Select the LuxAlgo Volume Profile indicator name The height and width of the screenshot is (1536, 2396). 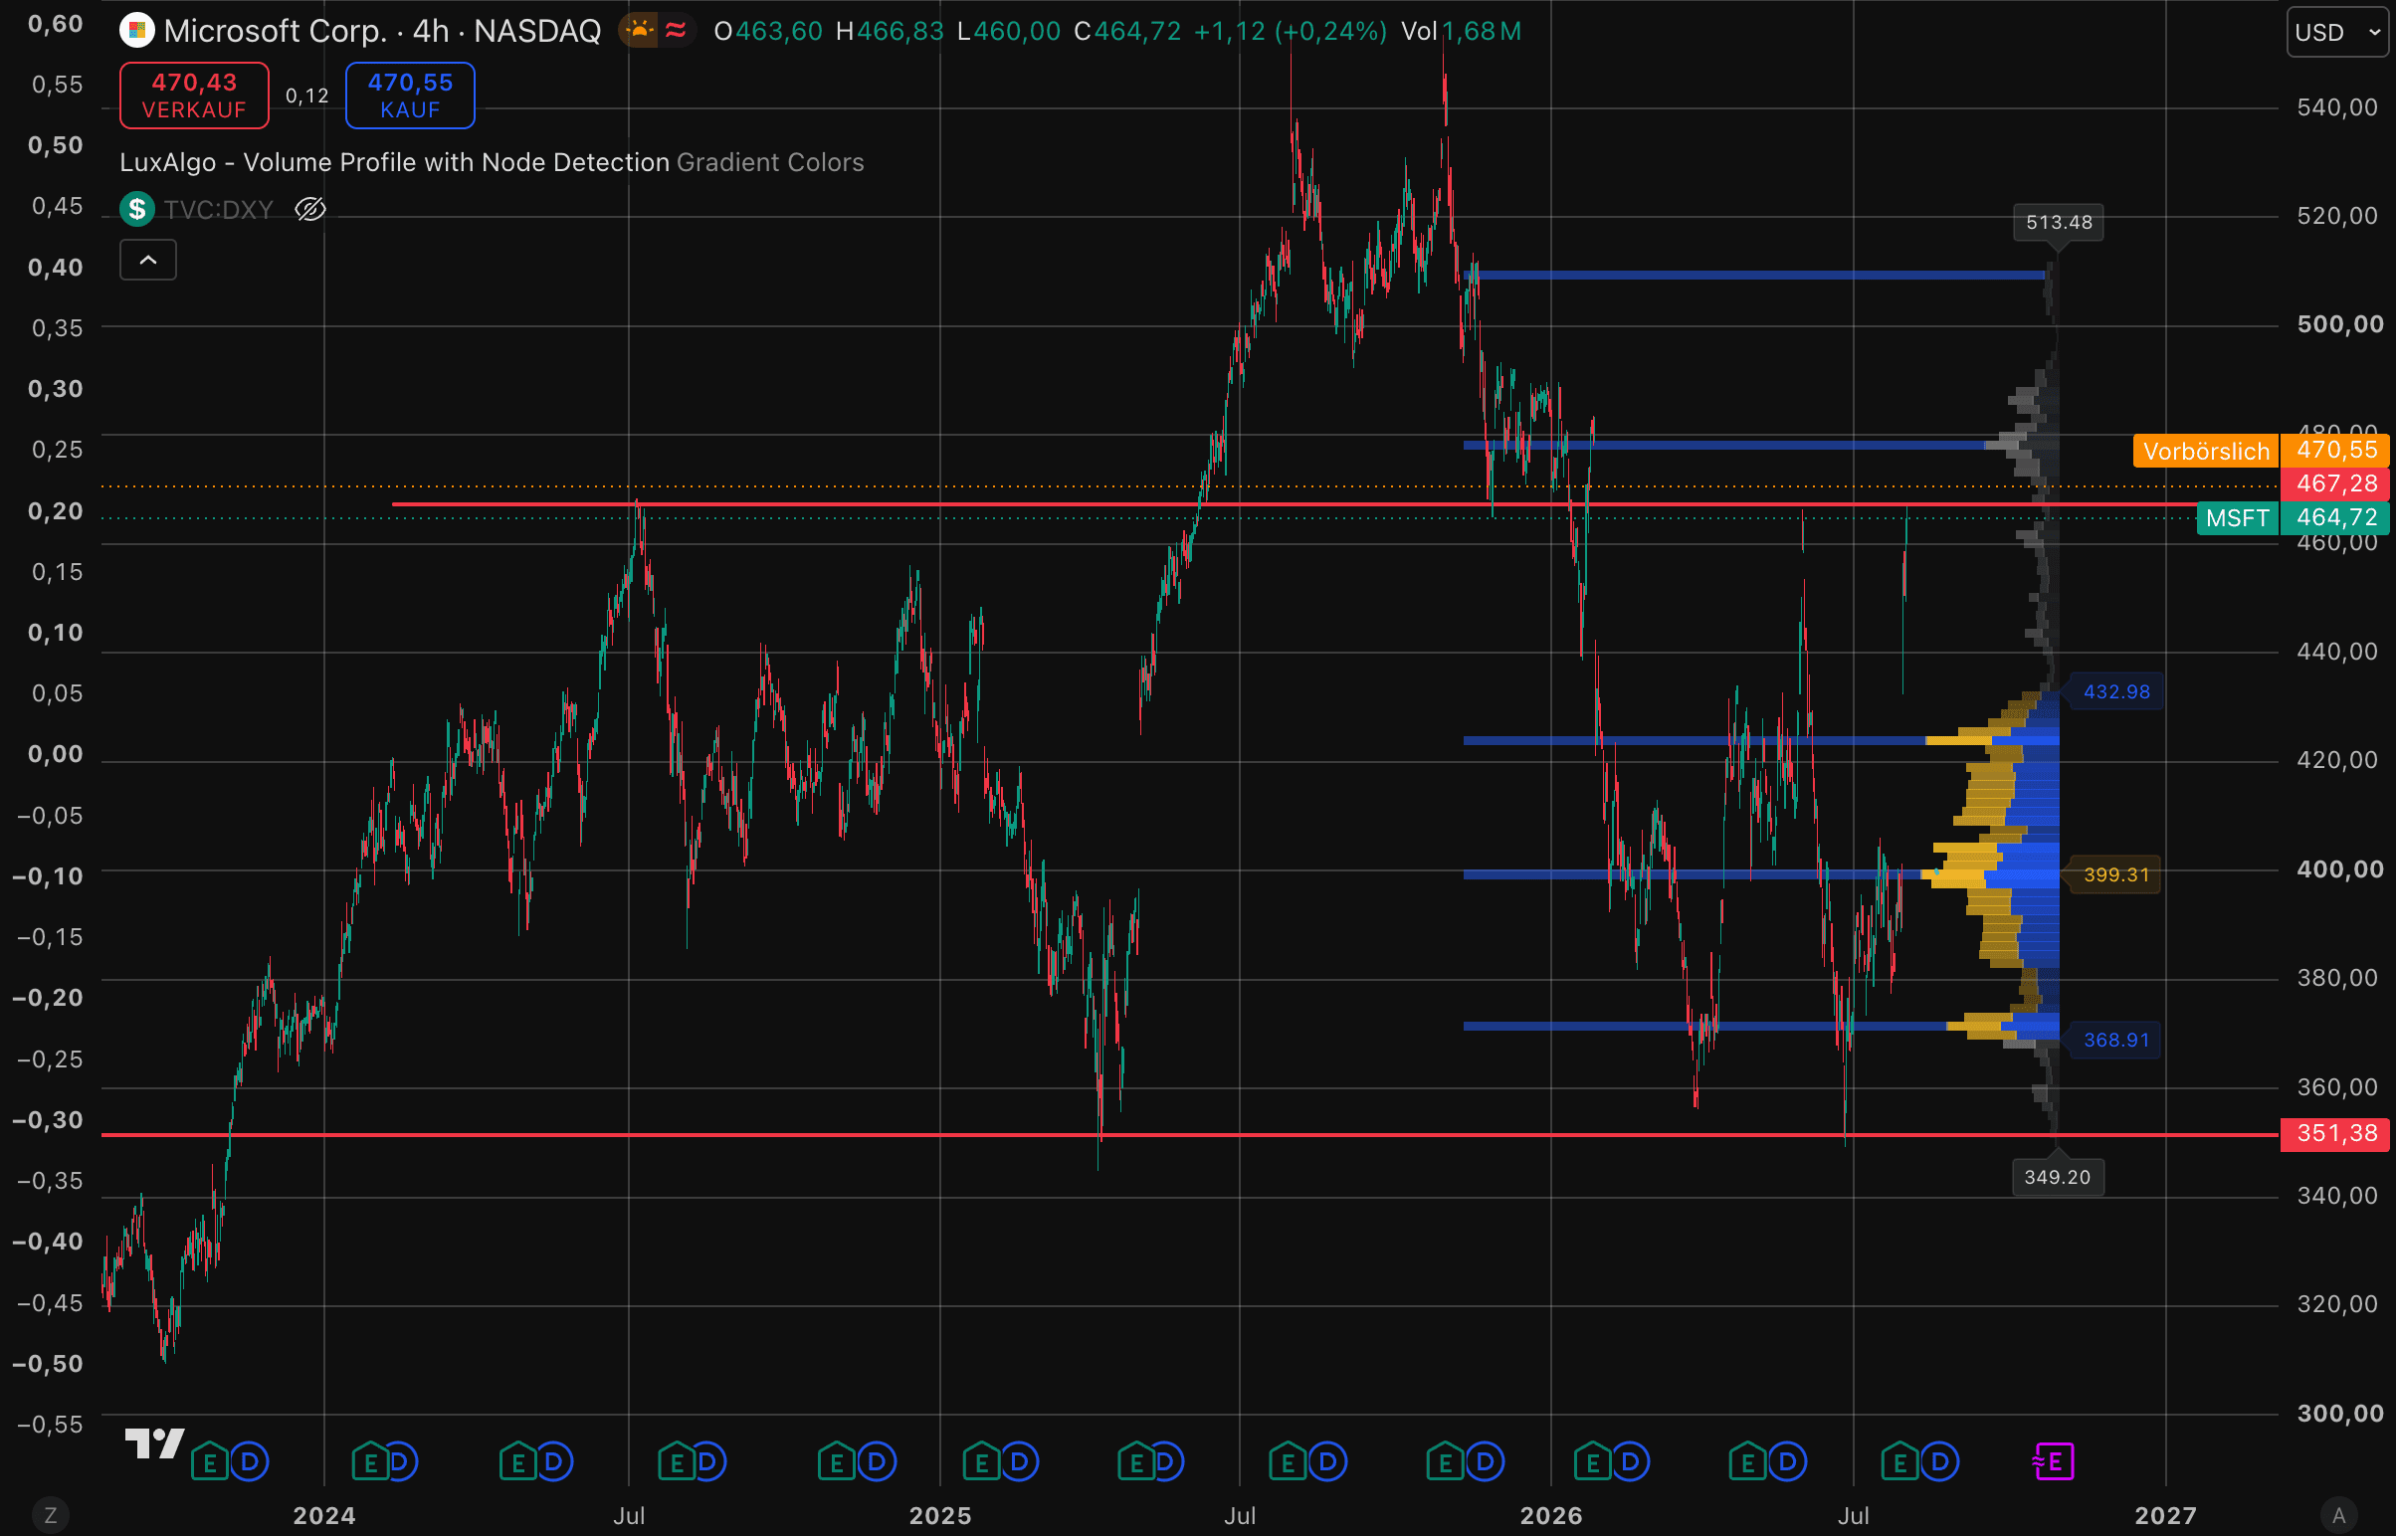tap(394, 162)
